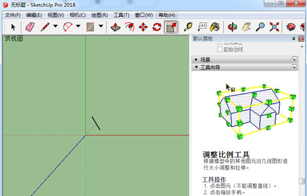The image size is (307, 196).
Task: Pin the 默认面板 tray
Action: [294, 39]
